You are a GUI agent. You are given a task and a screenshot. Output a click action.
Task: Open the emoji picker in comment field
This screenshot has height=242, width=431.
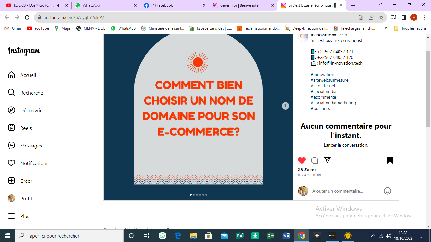tap(387, 191)
